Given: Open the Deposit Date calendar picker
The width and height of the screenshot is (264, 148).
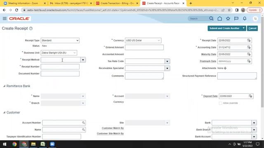Looking at the screenshot, I should coord(250,96).
